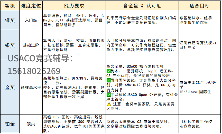Viewport: 222px width, 134px height.
Task: Select the 铜奖 level cell
Action: [x=10, y=20]
